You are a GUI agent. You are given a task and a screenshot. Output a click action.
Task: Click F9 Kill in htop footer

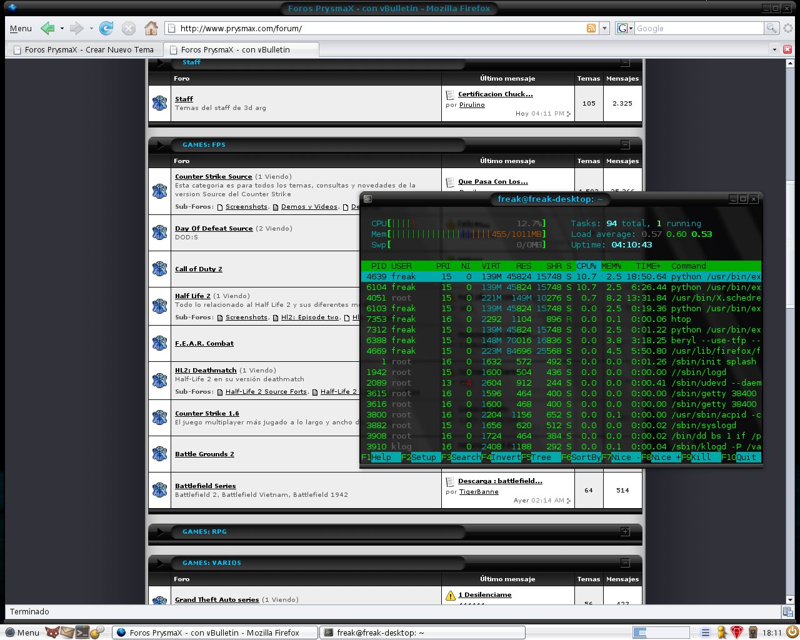tap(701, 457)
